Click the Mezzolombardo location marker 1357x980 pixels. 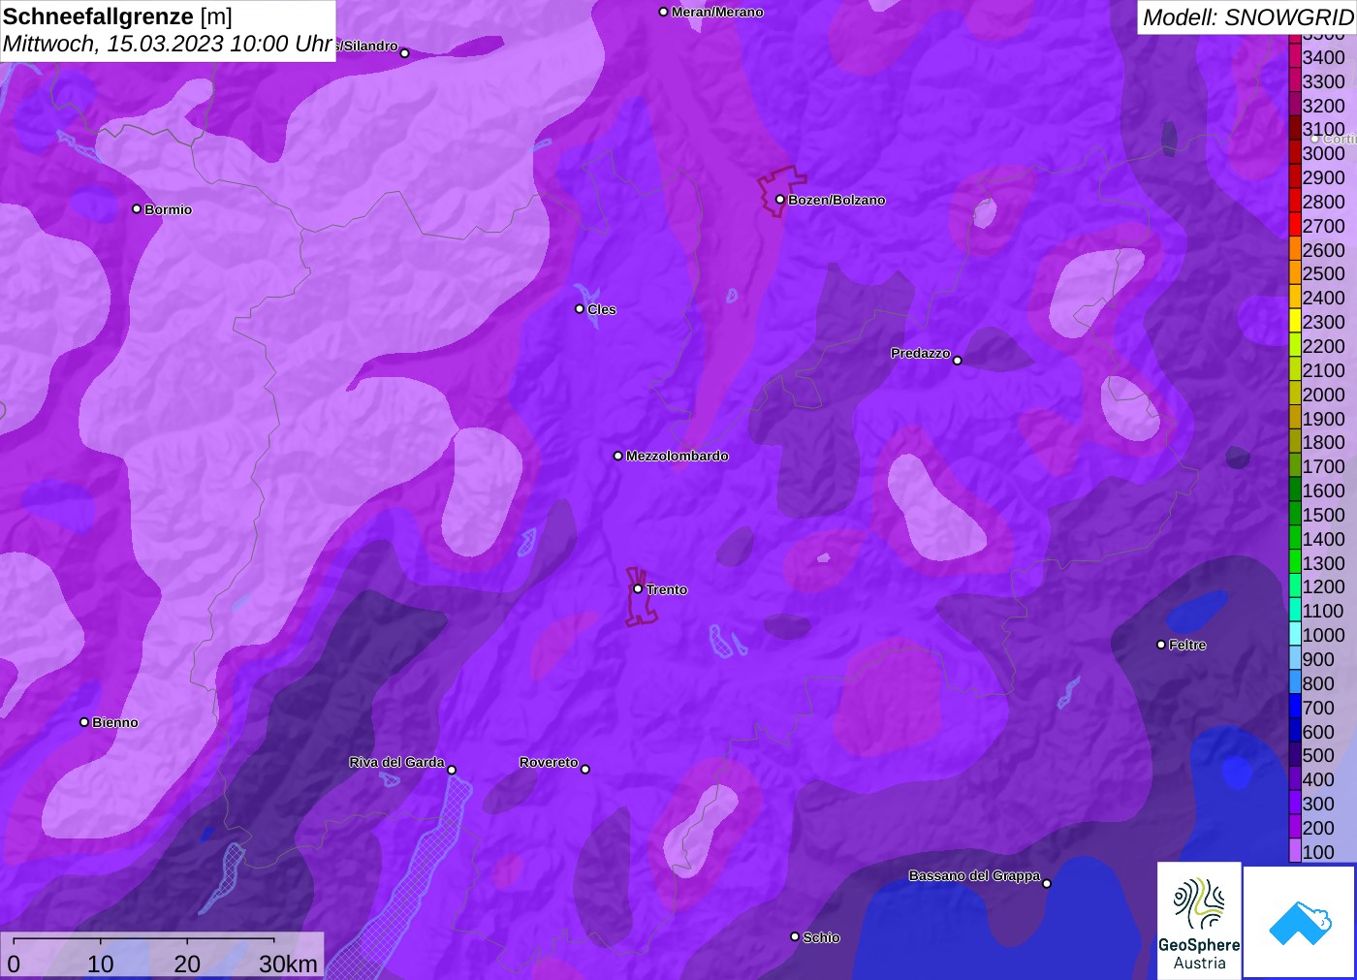click(x=618, y=456)
